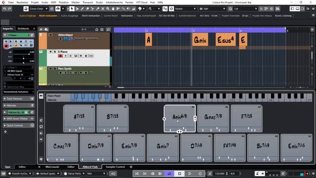Select the Erase tool

point(87,9)
